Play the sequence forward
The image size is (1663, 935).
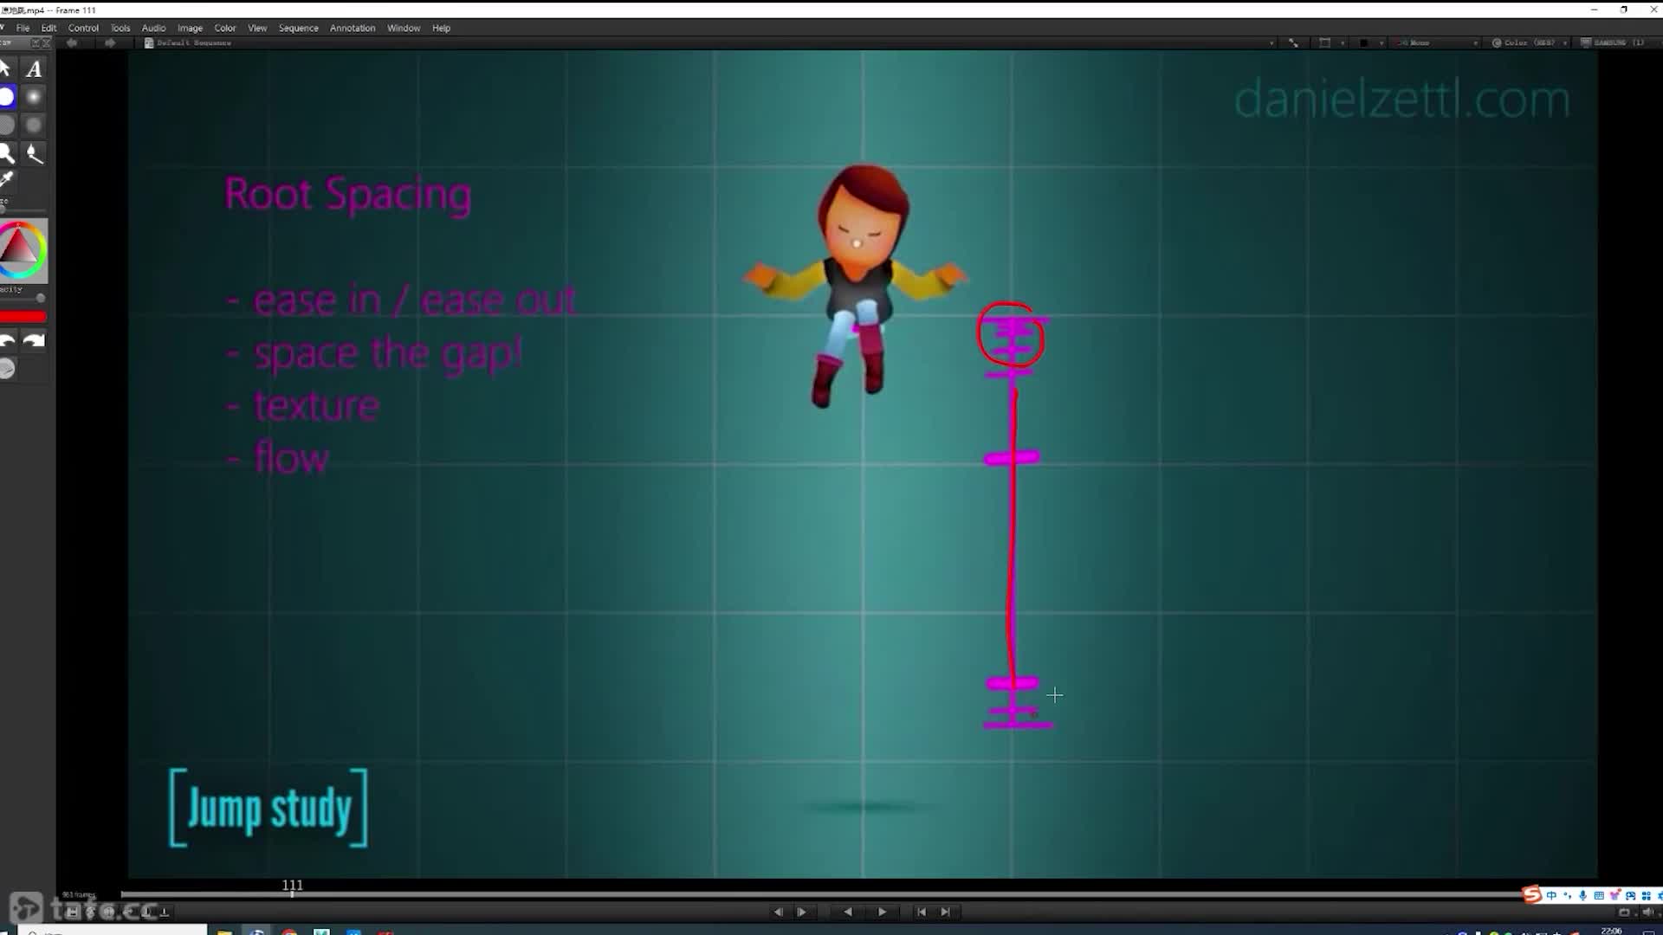point(882,912)
